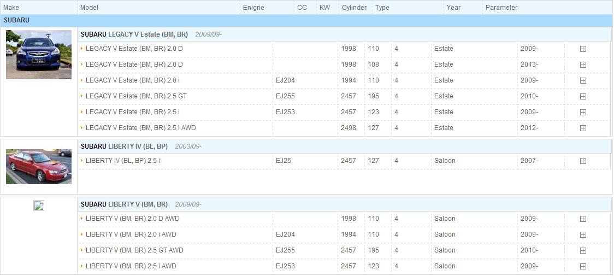Expand parameters for Legacy V Estate 2.0 D 2009 row
Image resolution: width=614 pixels, height=276 pixels.
coord(583,49)
